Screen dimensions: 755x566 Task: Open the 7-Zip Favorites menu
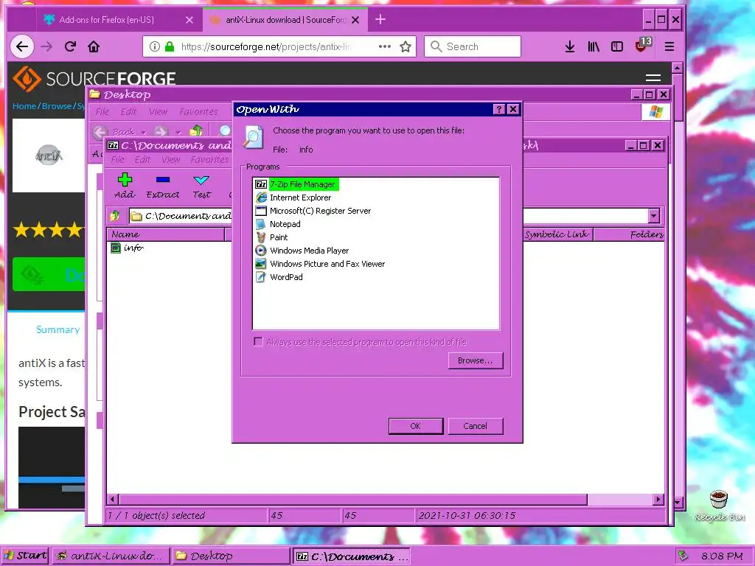pos(209,159)
